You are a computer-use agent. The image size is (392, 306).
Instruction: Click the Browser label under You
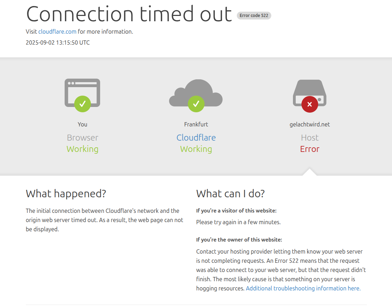click(x=82, y=138)
